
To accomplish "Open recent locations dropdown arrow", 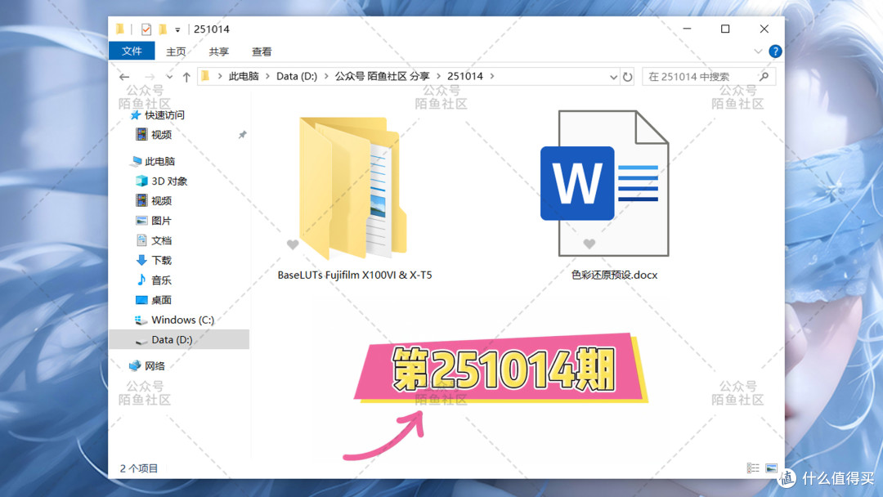I will (x=169, y=77).
